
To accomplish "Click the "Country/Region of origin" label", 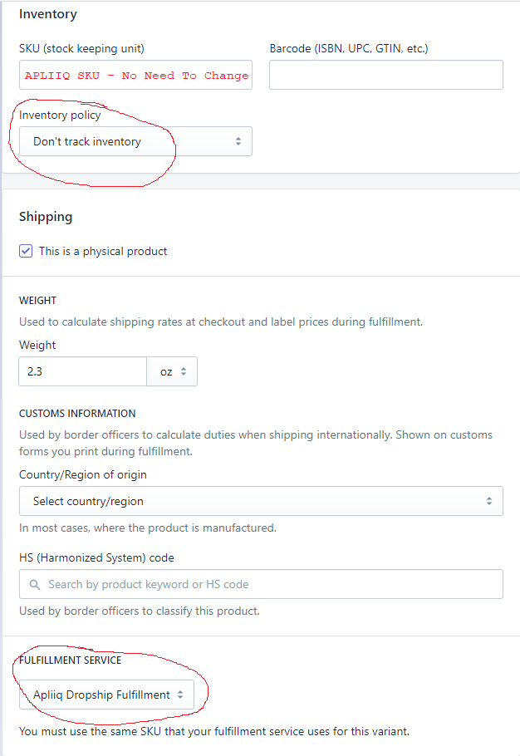I will 83,474.
